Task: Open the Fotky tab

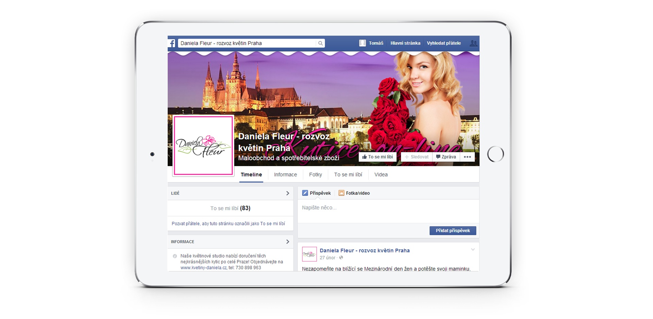Action: [315, 175]
